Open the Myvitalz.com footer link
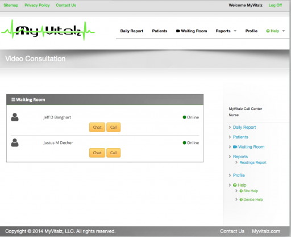The image size is (291, 237). 266,231
